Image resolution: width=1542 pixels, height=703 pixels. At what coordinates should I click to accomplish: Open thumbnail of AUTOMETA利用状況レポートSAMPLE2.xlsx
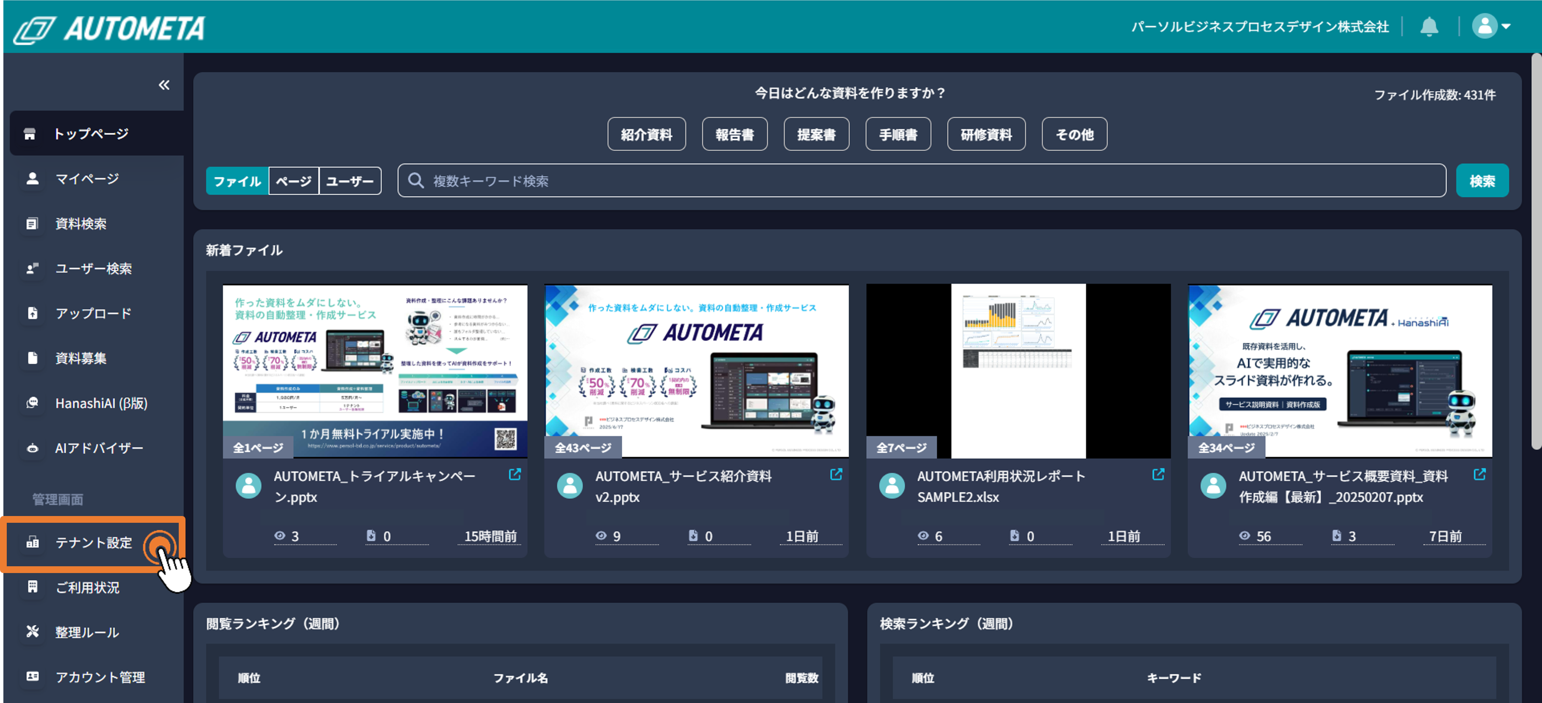tap(1019, 371)
